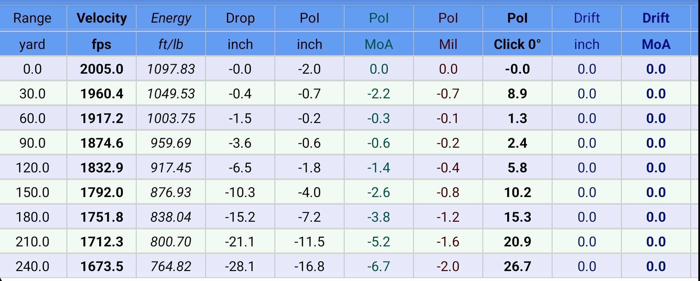
Task: Select the 240.0 yard range cell
Action: [32, 266]
